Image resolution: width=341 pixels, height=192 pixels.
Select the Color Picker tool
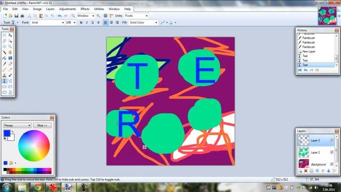(10, 70)
